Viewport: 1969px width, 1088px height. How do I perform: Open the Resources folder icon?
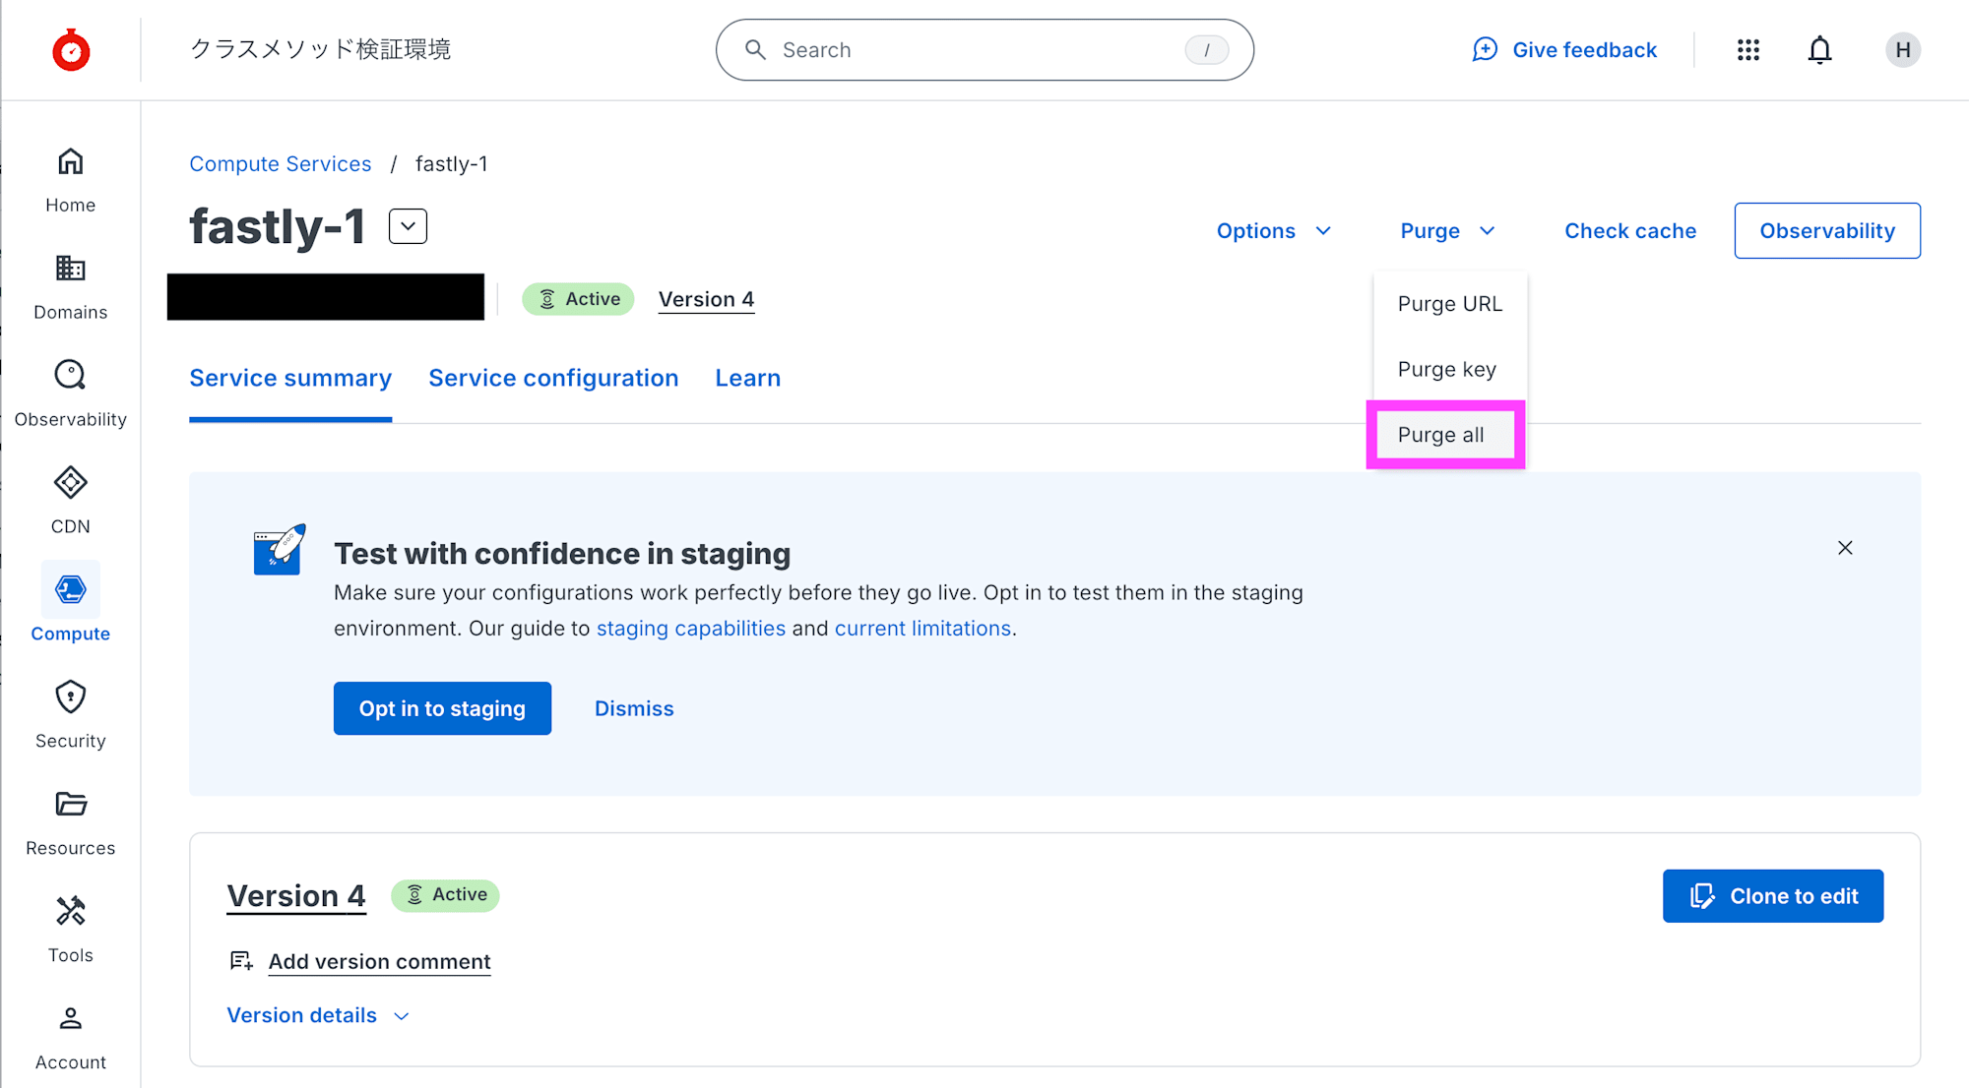(x=70, y=805)
